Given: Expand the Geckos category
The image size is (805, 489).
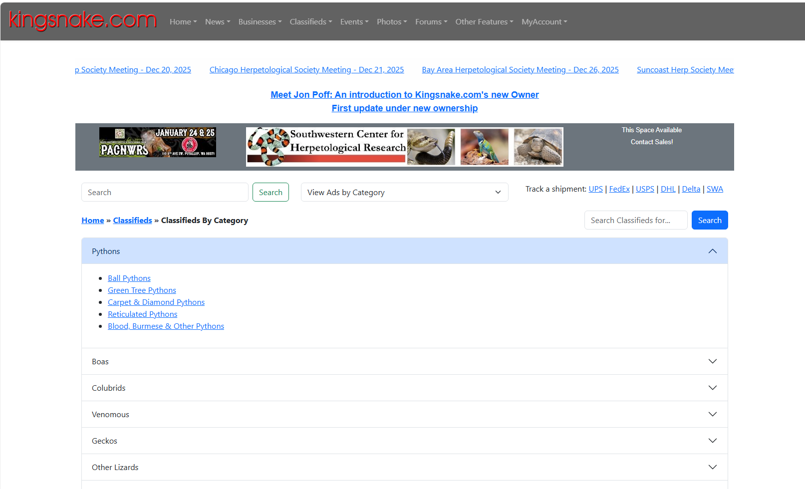Looking at the screenshot, I should point(712,441).
